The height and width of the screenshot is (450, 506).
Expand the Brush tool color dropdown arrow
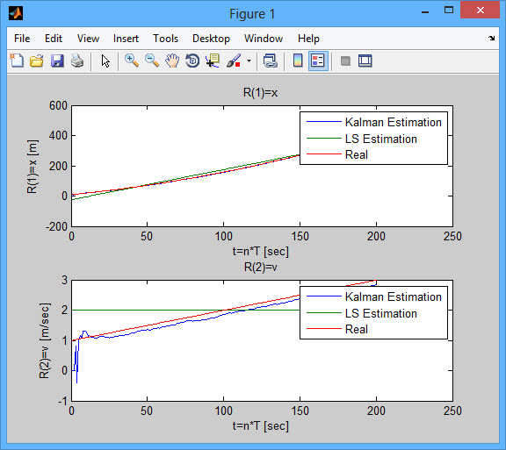[x=249, y=61]
